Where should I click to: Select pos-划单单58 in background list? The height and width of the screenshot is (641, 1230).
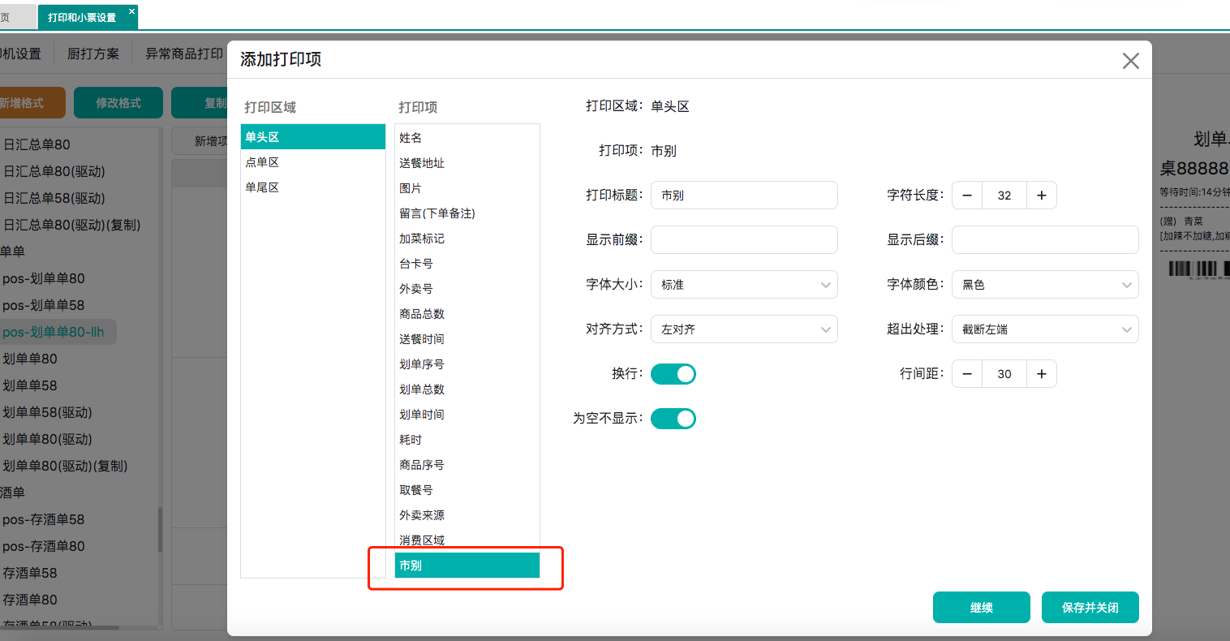[44, 305]
